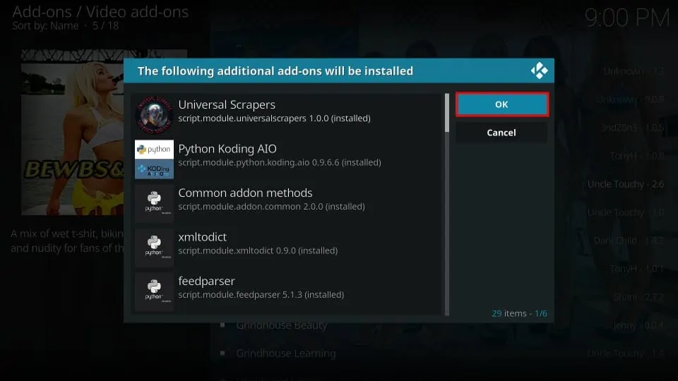Select the Common addon methods python icon
The height and width of the screenshot is (381, 678).
click(154, 203)
